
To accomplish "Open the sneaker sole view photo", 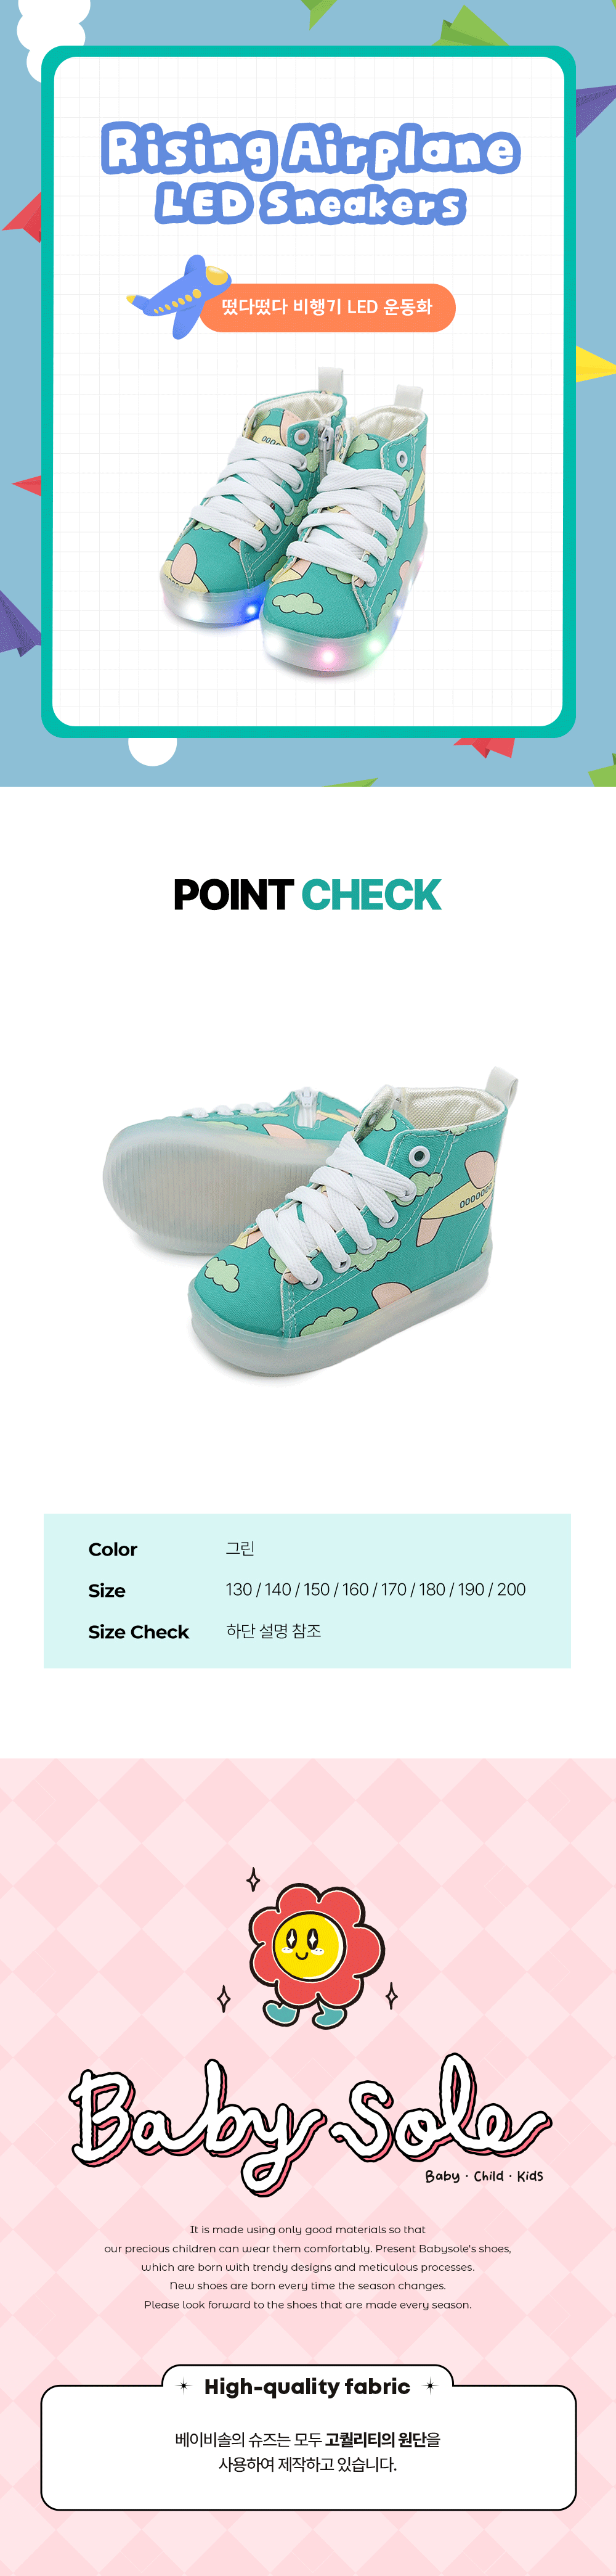I will tap(310, 1224).
